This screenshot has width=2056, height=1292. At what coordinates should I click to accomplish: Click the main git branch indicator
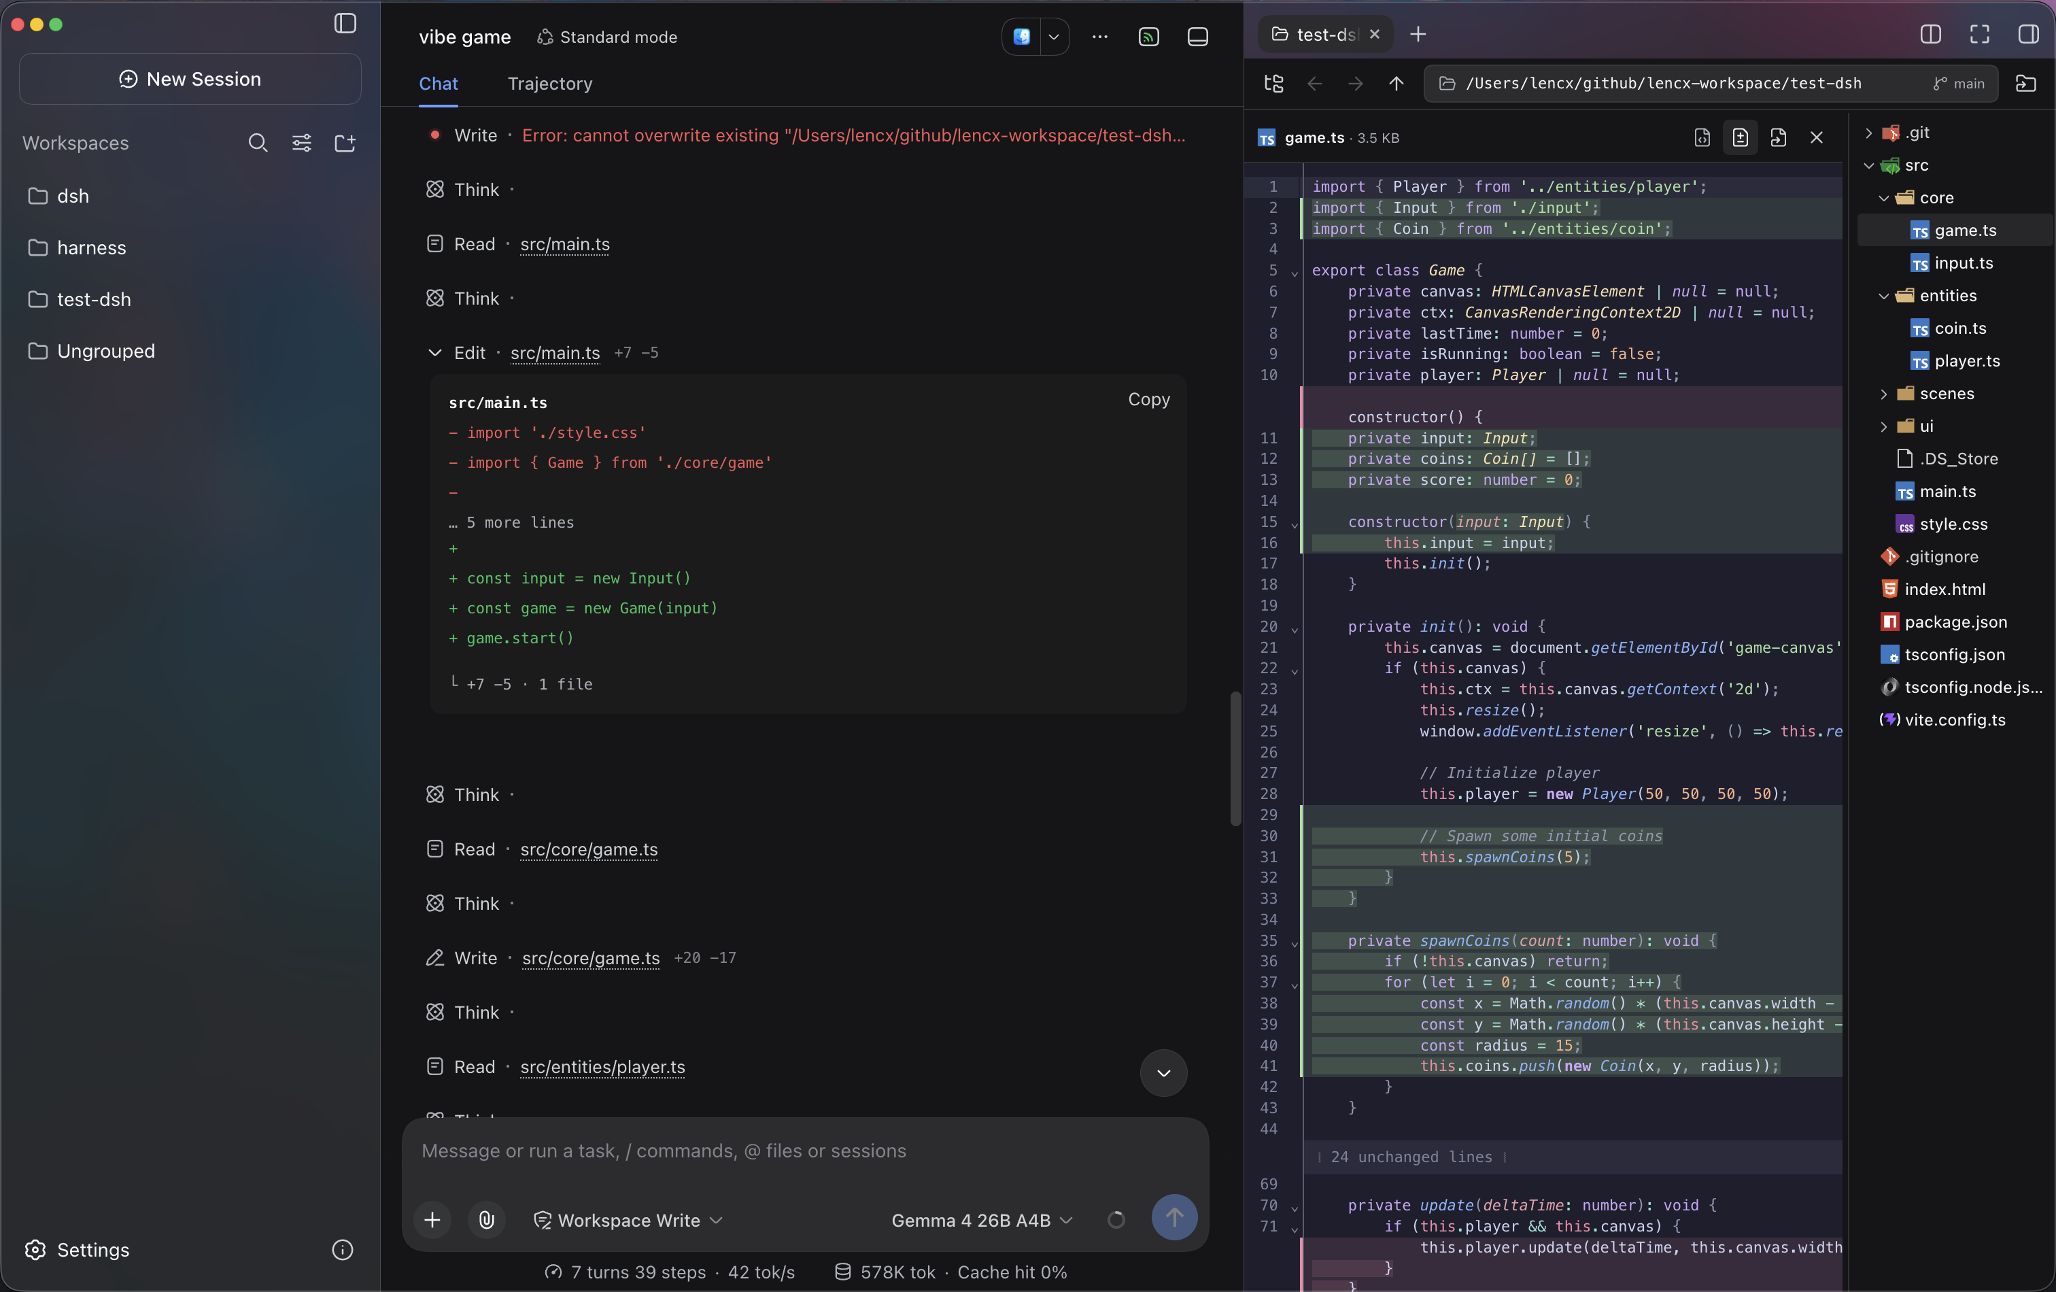pos(1959,84)
